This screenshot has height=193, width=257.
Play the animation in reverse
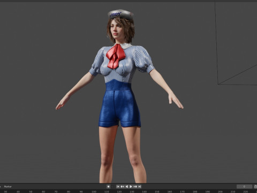pyautogui.click(x=127, y=187)
